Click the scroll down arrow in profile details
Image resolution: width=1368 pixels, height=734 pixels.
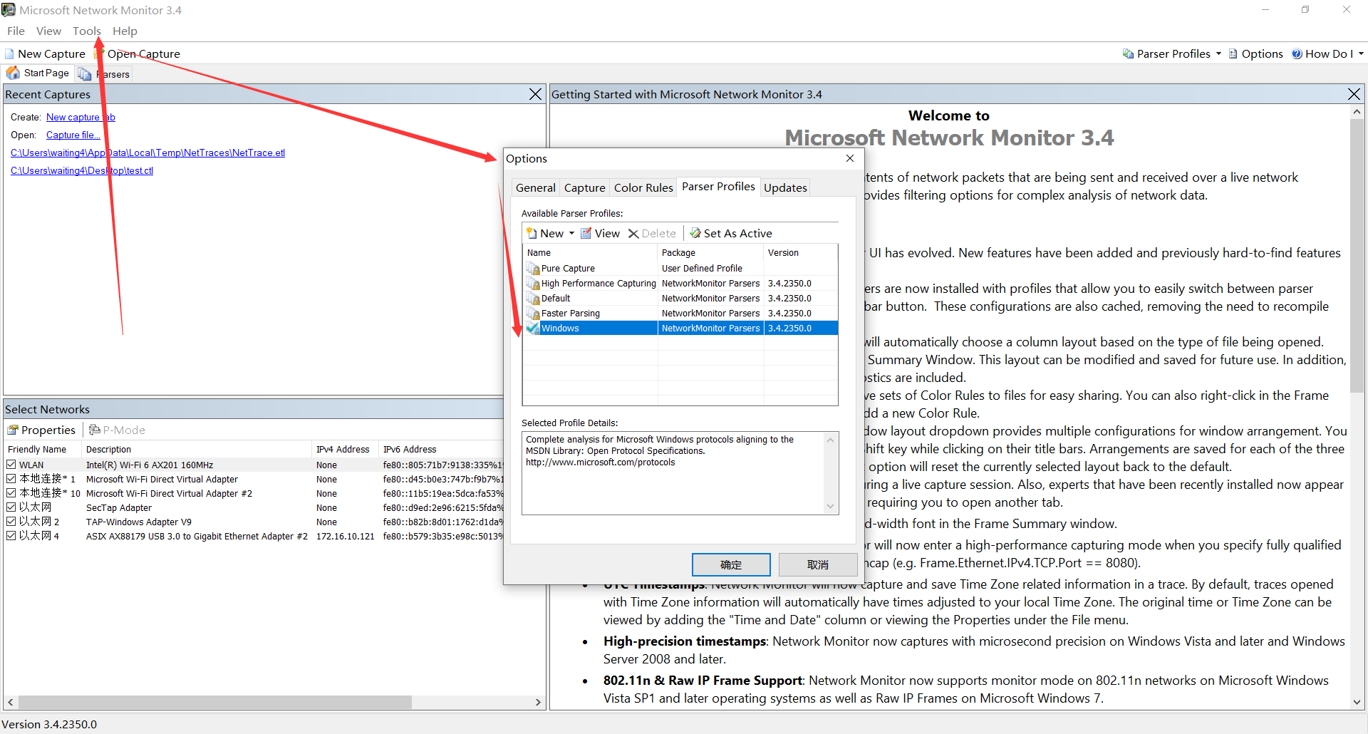pos(830,506)
